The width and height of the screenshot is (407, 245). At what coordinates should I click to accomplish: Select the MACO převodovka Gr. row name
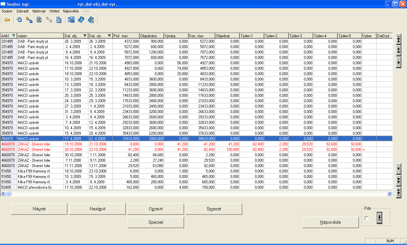tap(40, 187)
